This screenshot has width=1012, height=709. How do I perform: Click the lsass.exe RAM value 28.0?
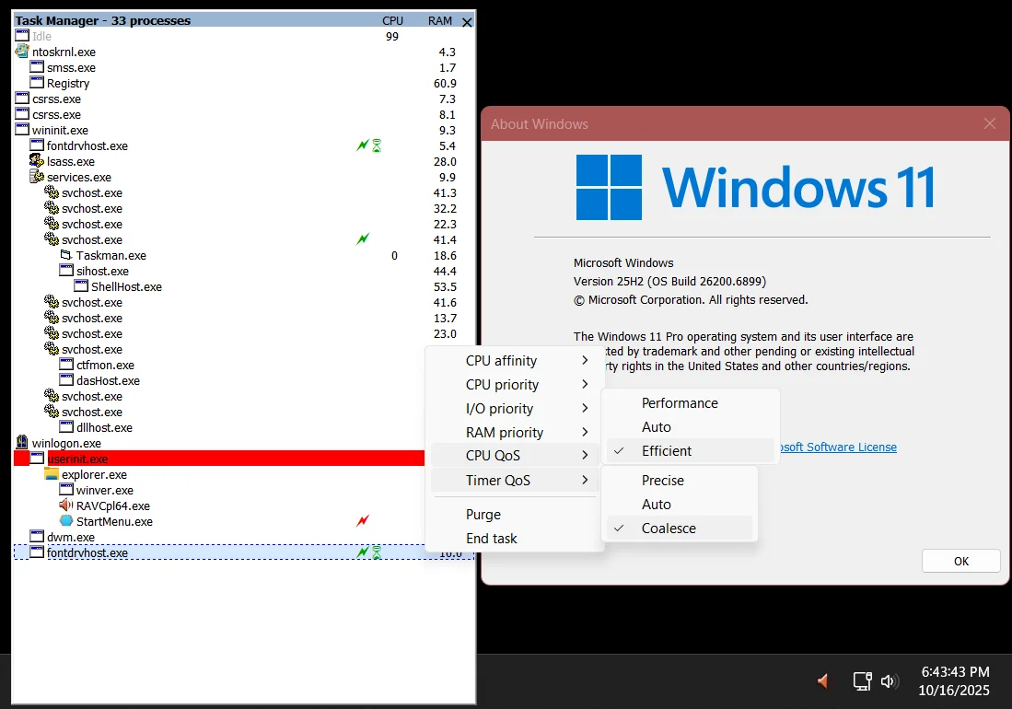pyautogui.click(x=445, y=161)
